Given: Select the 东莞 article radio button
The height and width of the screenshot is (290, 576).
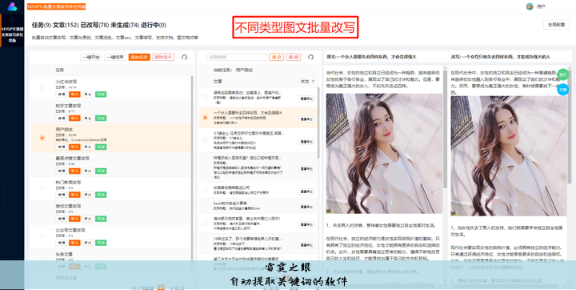Looking at the screenshot, I should (x=205, y=190).
